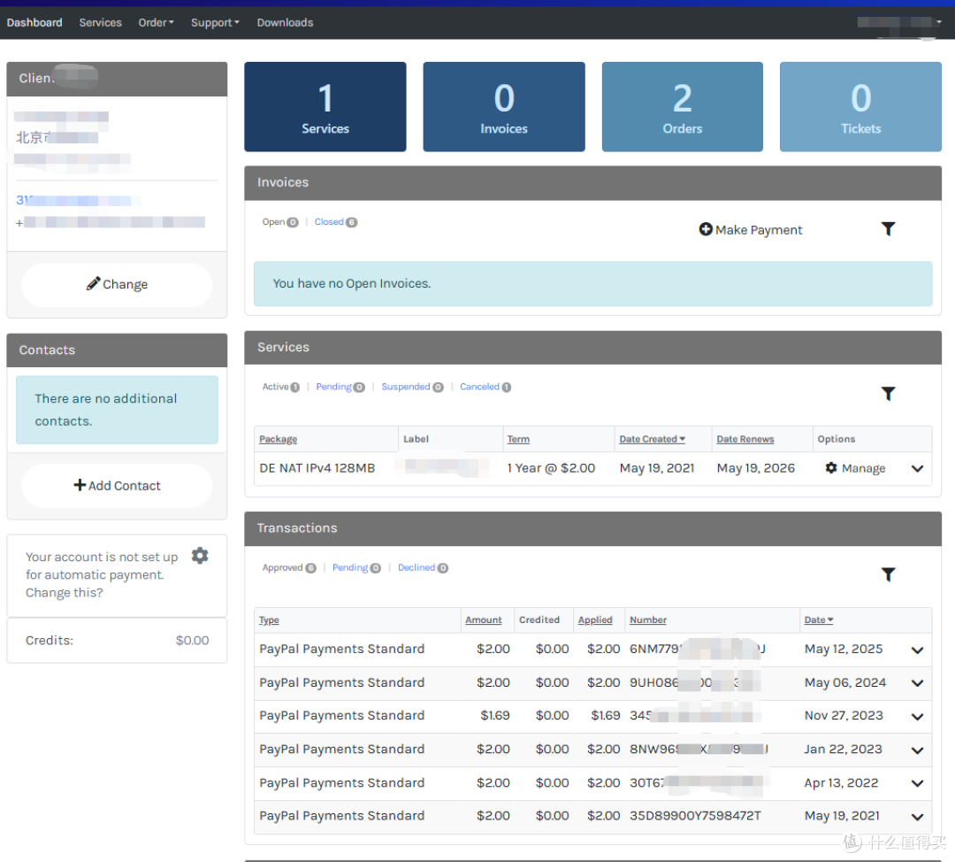
Task: Click the Make Payment link
Action: coord(751,230)
